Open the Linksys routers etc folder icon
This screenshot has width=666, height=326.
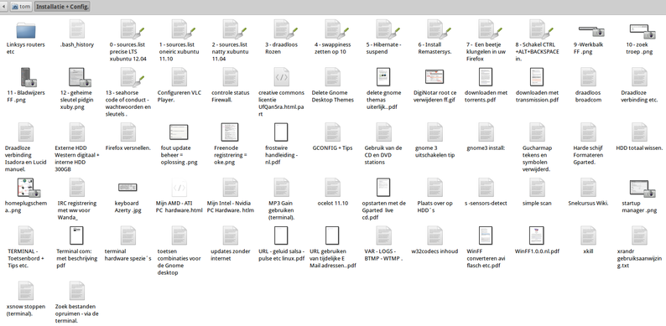[26, 30]
